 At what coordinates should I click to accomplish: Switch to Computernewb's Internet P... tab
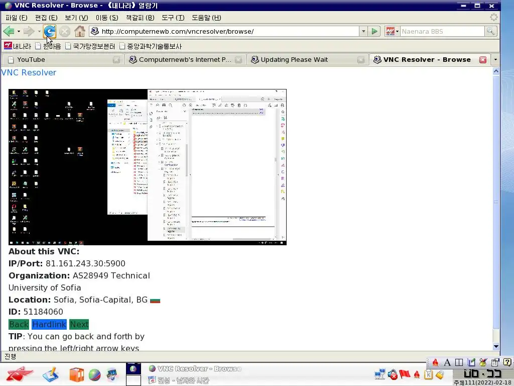pos(185,60)
